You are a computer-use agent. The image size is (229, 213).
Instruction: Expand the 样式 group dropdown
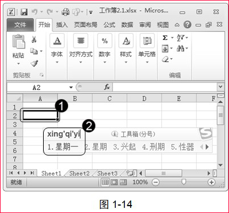click(x=126, y=62)
